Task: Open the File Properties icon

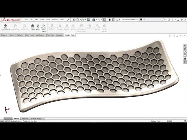Action: 113,20
